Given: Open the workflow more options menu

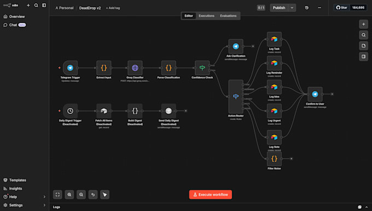Looking at the screenshot, I should click(x=319, y=8).
